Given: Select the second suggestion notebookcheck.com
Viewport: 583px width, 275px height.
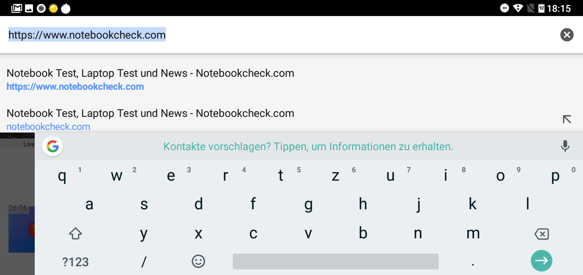Looking at the screenshot, I should tap(150, 120).
